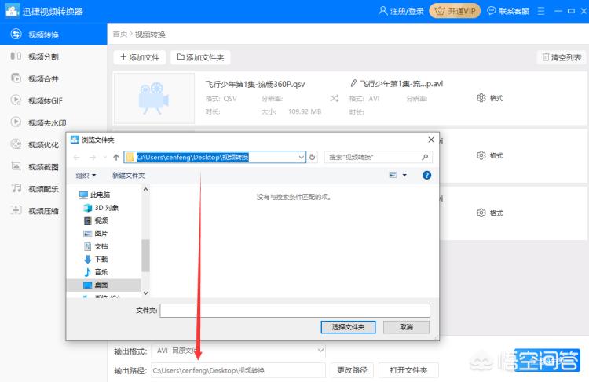Click 取消 to cancel the dialog
Screen dimensions: 589x382
[406, 327]
